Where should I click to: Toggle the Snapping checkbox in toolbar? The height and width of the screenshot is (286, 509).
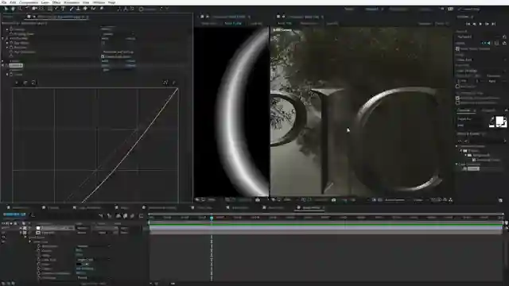pyautogui.click(x=142, y=9)
